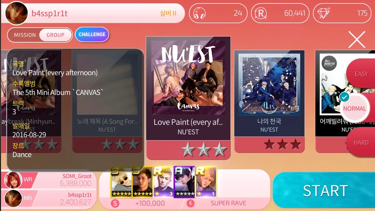Switch to the GROUP tab

(55, 35)
